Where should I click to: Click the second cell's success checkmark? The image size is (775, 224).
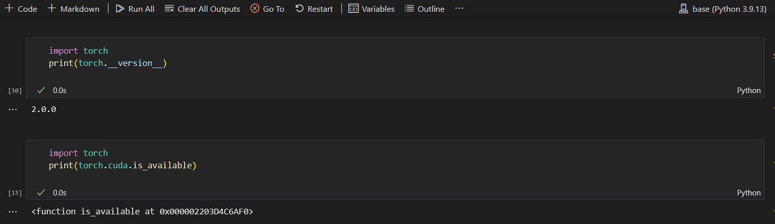pyautogui.click(x=41, y=193)
